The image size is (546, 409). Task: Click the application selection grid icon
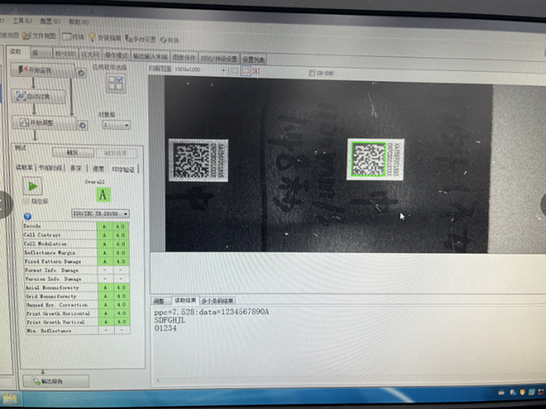116,83
